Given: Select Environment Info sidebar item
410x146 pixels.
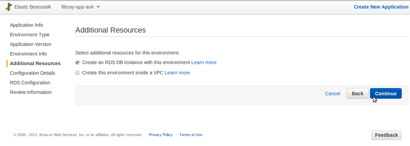Looking at the screenshot, I should pyautogui.click(x=28, y=54).
